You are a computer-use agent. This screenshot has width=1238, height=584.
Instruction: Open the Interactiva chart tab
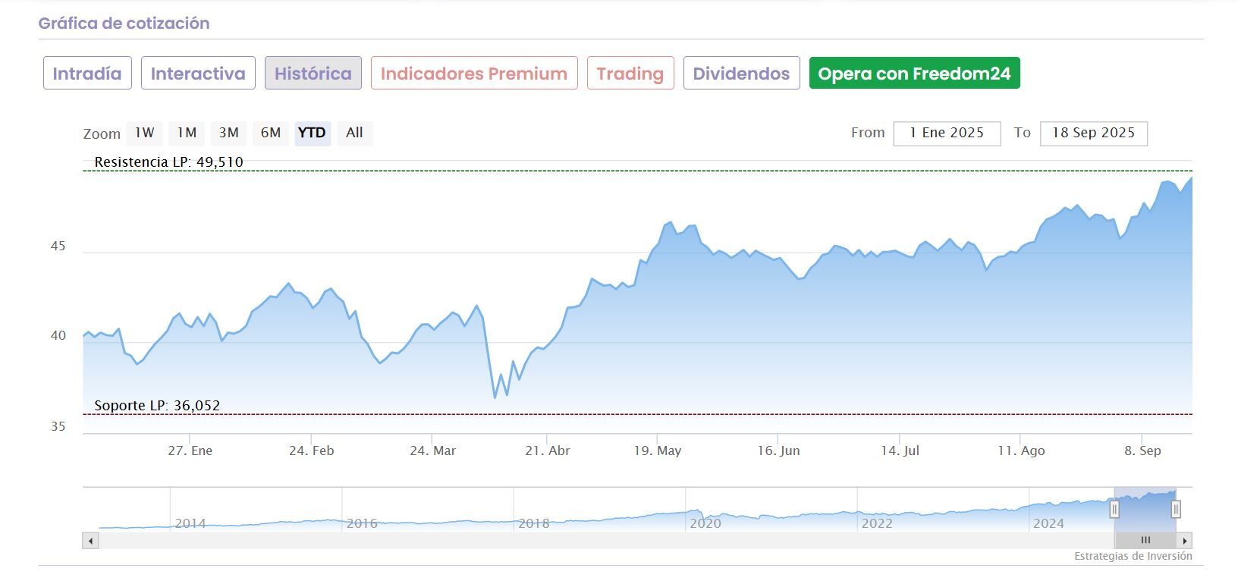click(198, 74)
